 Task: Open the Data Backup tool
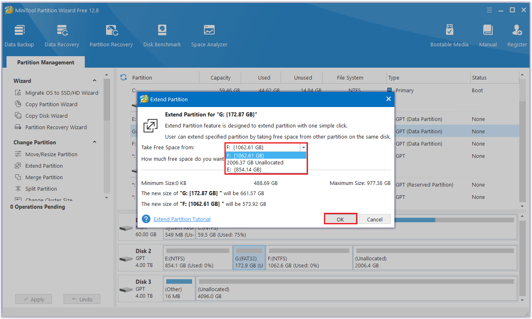tap(19, 36)
